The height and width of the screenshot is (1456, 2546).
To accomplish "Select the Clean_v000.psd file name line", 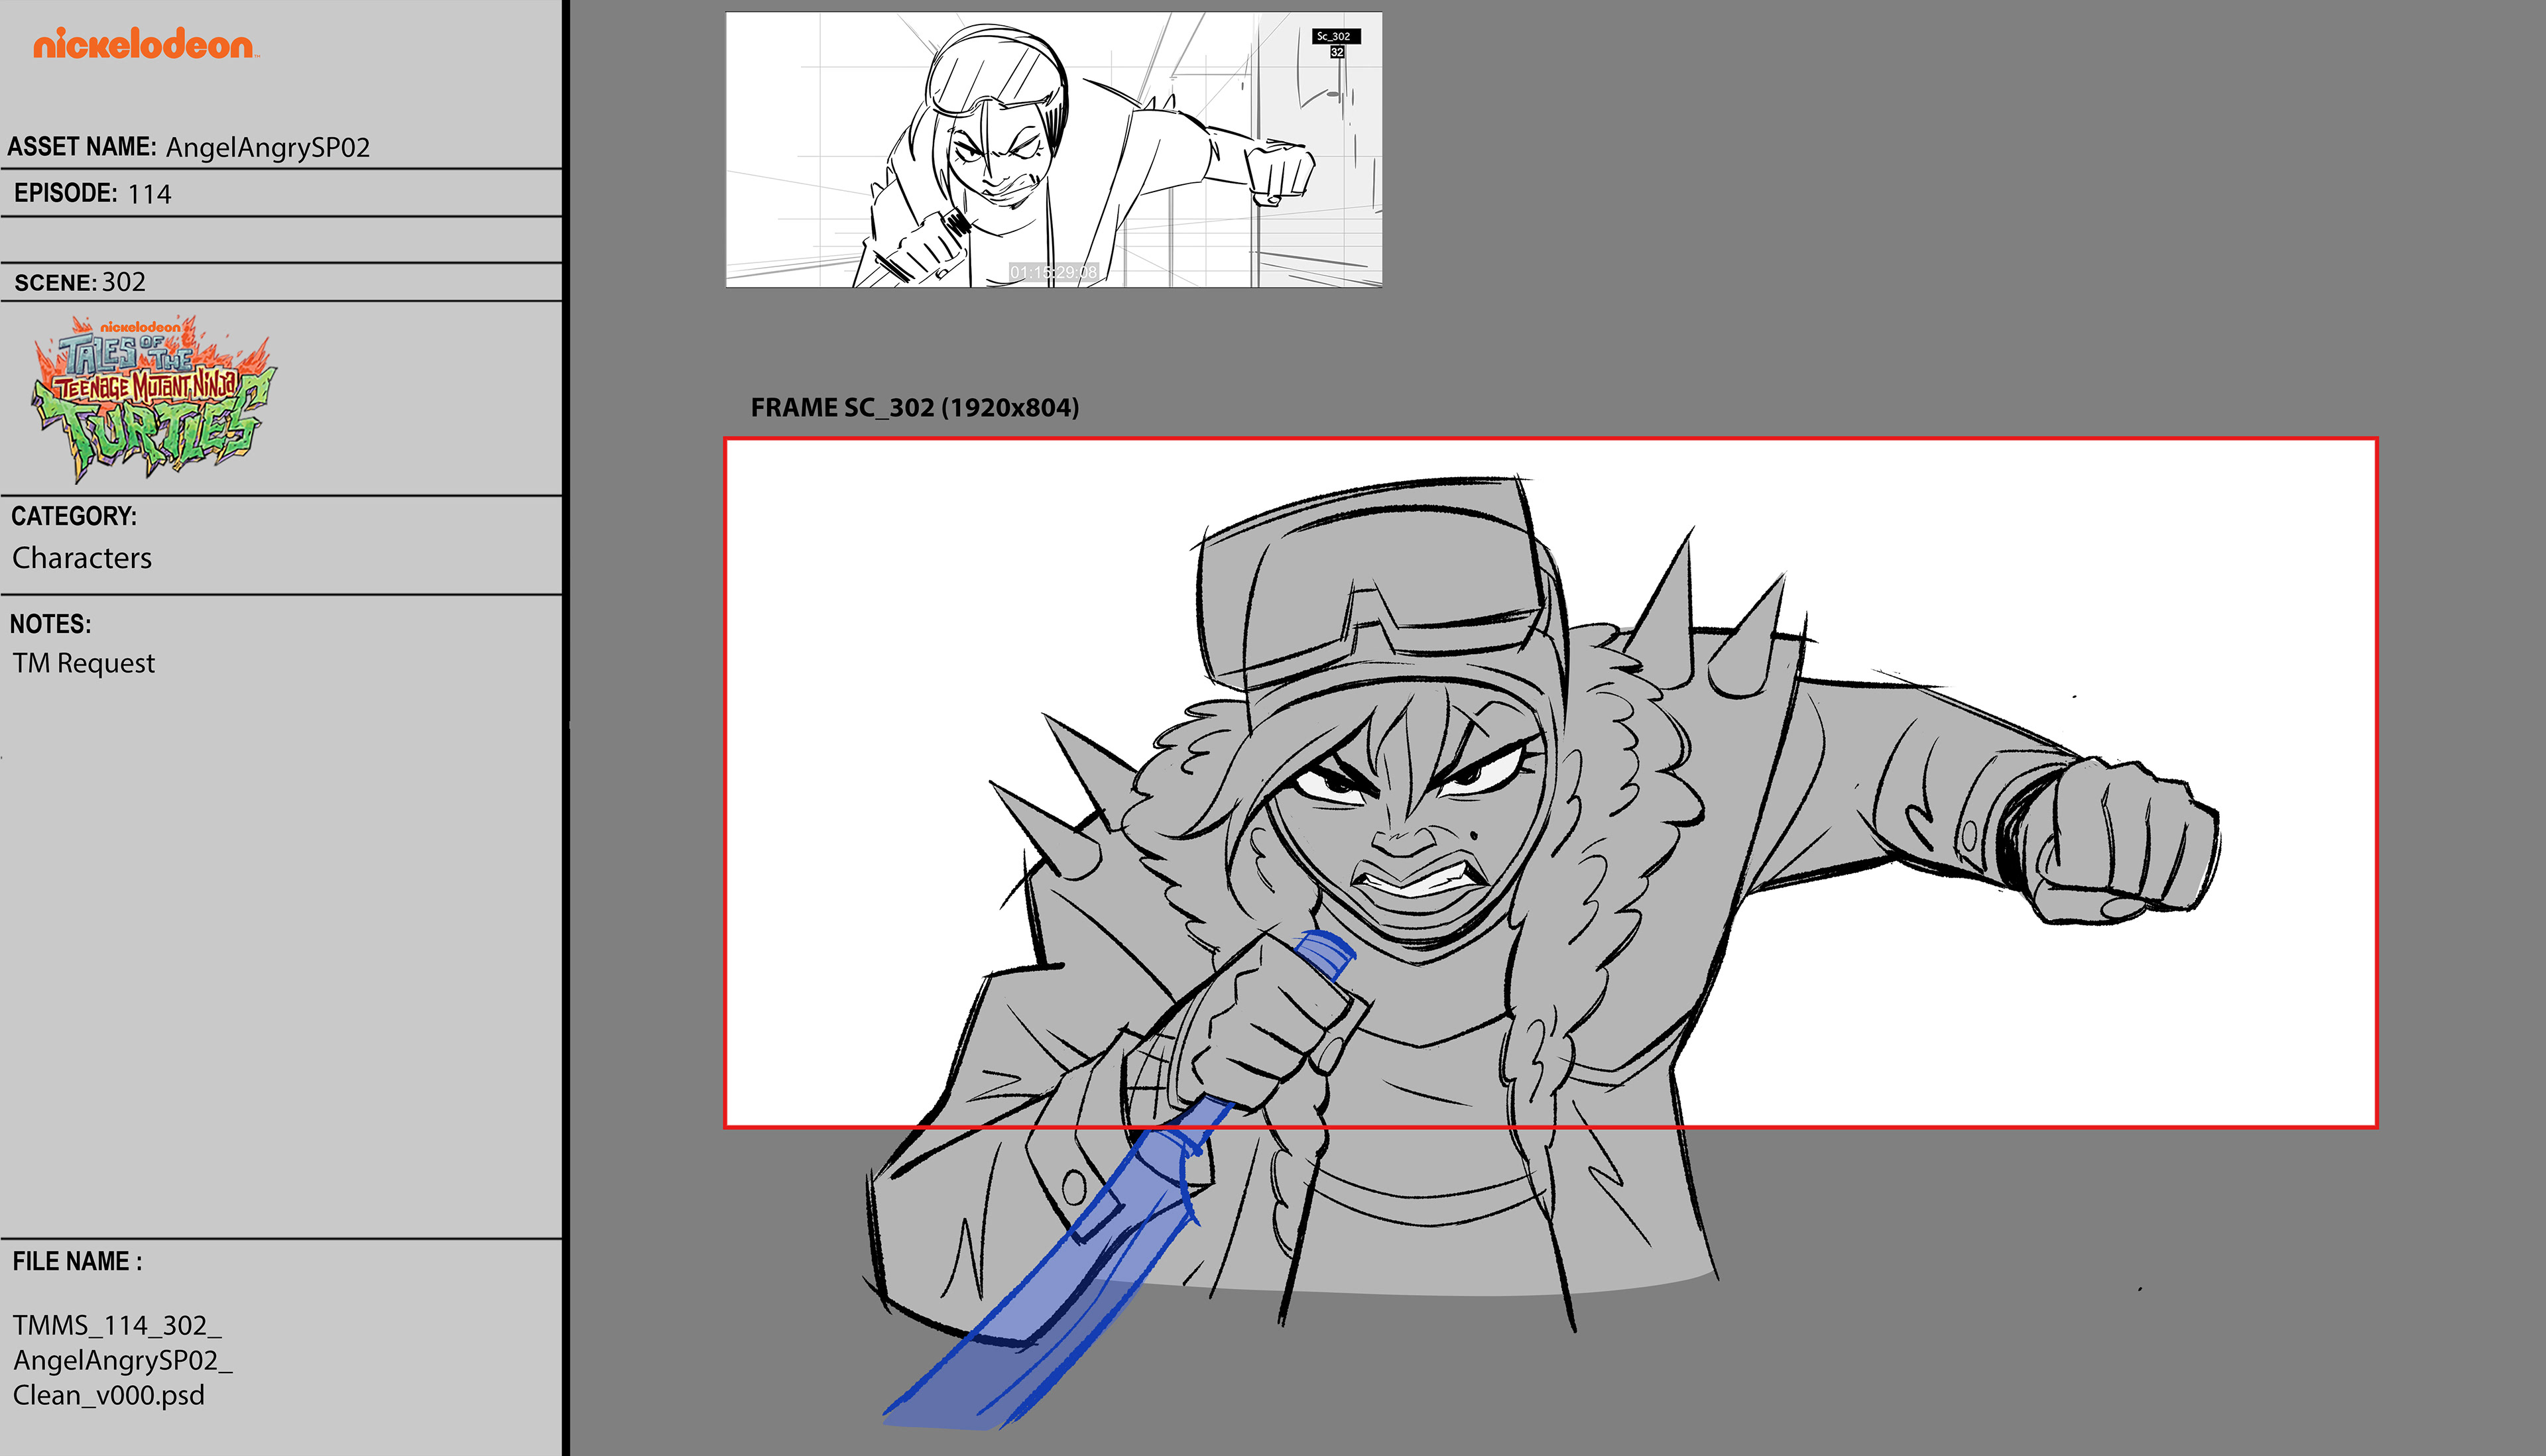I will click(x=108, y=1395).
